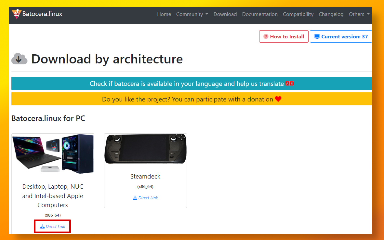Screen dimensions: 384x240
Task: Click the monitor icon beside Current version
Action: tap(317, 36)
